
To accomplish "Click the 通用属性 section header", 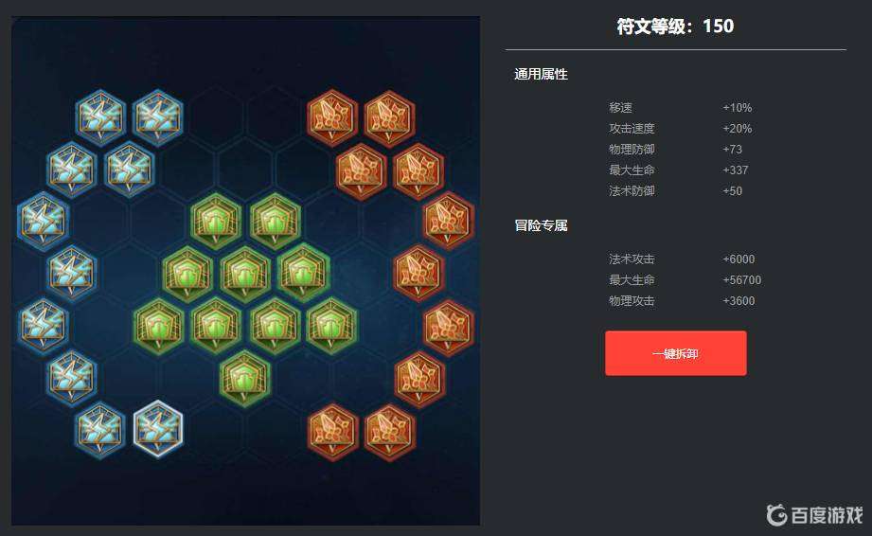I will click(541, 74).
